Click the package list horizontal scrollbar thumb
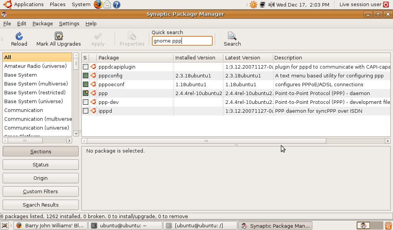 pos(206,141)
